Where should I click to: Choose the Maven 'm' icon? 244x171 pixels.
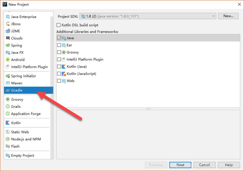pos(8,83)
